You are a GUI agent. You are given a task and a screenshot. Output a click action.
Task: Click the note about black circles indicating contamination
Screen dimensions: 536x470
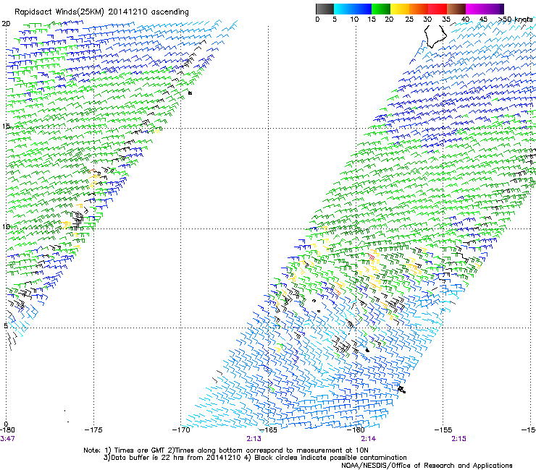tap(325, 458)
